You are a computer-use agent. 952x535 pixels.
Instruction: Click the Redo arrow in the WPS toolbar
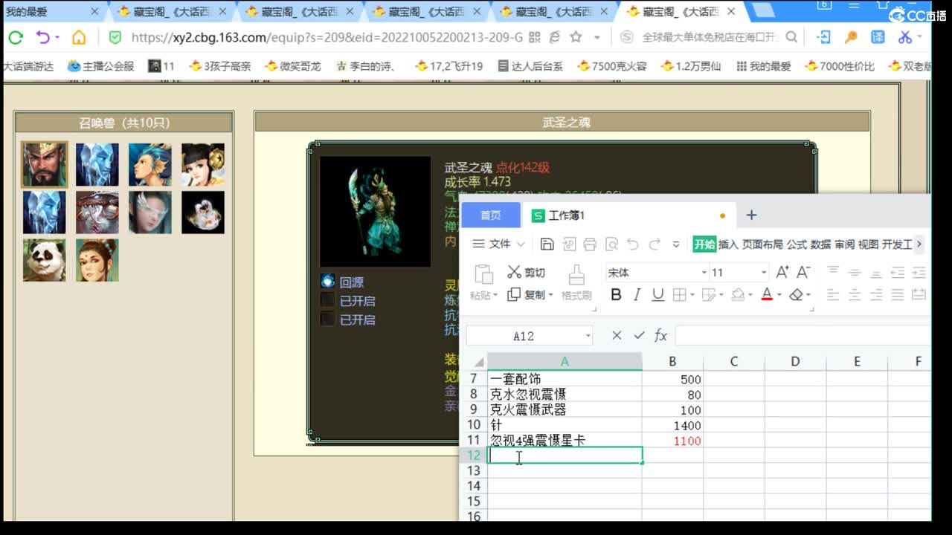click(654, 244)
